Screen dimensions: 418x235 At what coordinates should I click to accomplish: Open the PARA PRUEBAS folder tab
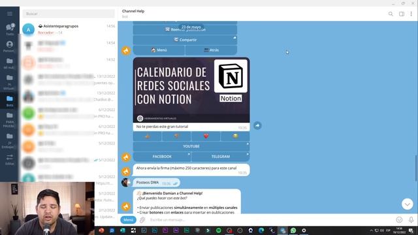click(10, 119)
